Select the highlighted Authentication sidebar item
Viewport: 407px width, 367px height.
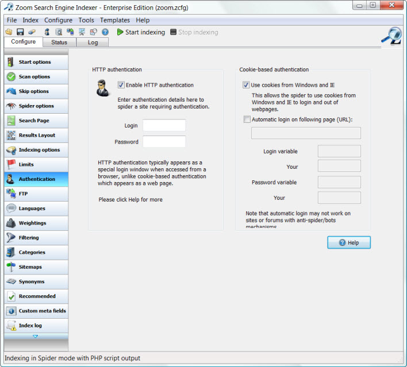[x=36, y=179]
